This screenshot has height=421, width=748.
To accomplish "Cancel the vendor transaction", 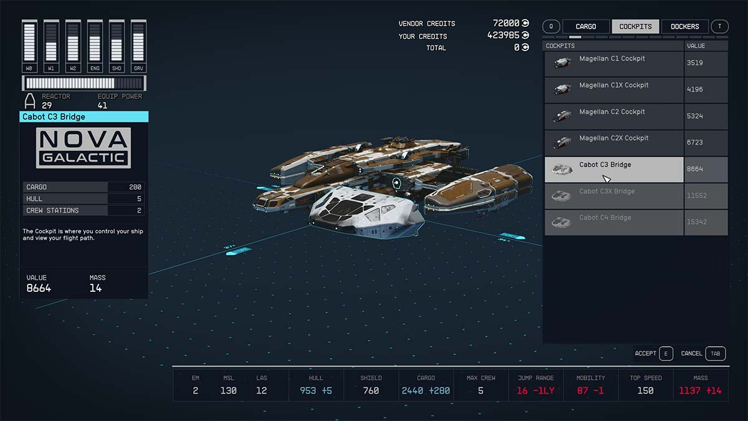I will click(x=701, y=353).
